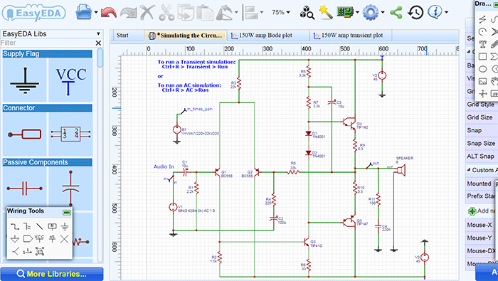The width and height of the screenshot is (498, 281).
Task: Switch to Simulating the Circuit tab
Action: tap(186, 36)
